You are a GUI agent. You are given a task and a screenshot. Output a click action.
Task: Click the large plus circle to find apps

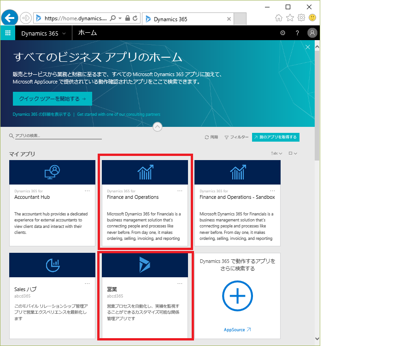[237, 296]
